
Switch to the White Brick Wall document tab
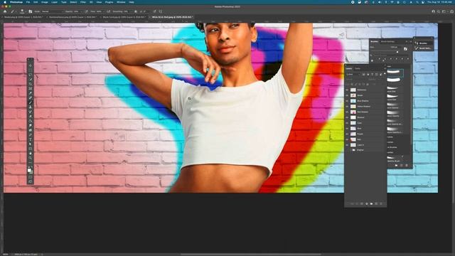(x=172, y=17)
